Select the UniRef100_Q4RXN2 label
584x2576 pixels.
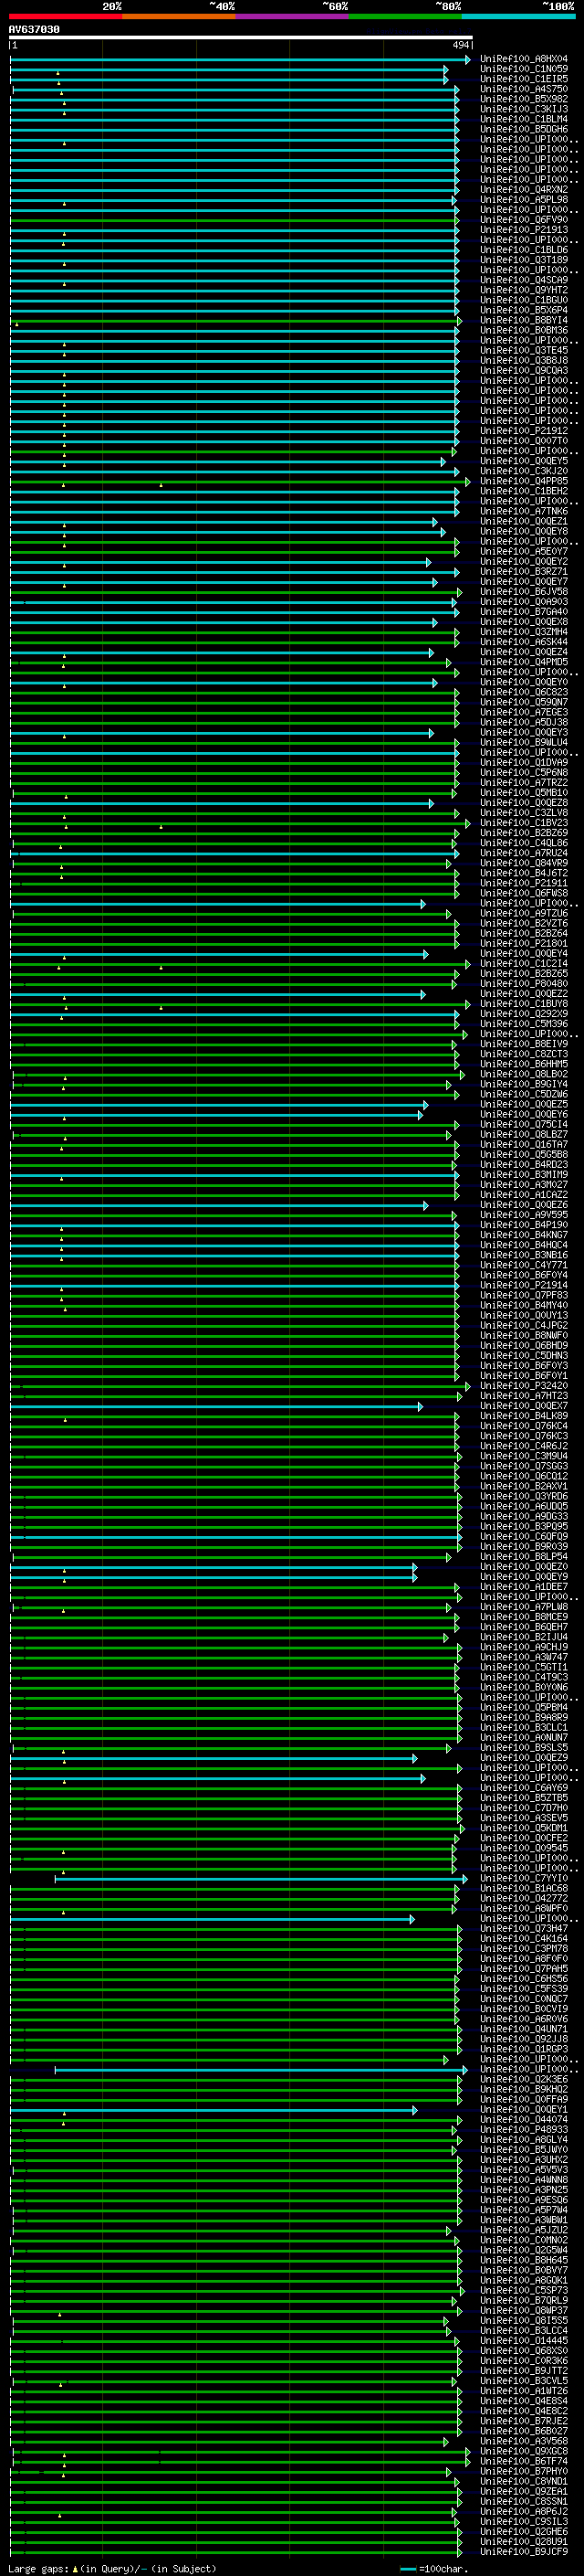[523, 190]
